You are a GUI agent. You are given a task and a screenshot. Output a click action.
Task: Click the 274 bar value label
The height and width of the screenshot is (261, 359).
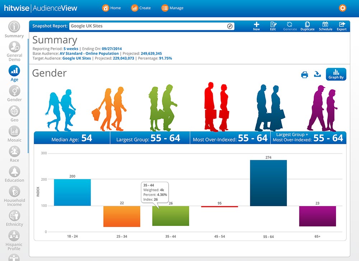[268, 157]
